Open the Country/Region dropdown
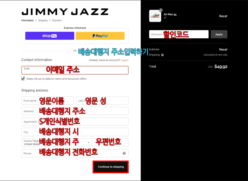Viewport: 248px width, 181px height. point(38,143)
